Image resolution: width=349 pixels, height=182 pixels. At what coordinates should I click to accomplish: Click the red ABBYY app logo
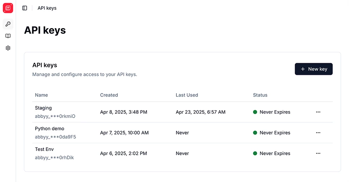(8, 8)
